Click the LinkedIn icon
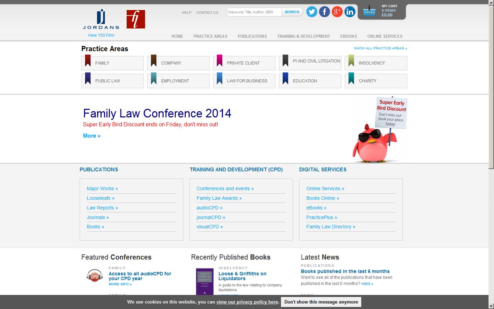The image size is (494, 309). coord(350,11)
